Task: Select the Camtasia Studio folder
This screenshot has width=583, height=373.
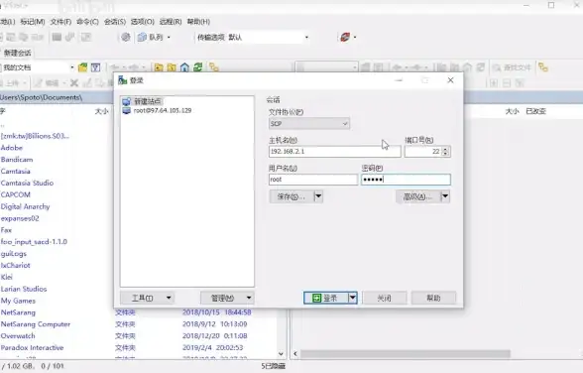Action: click(x=27, y=183)
